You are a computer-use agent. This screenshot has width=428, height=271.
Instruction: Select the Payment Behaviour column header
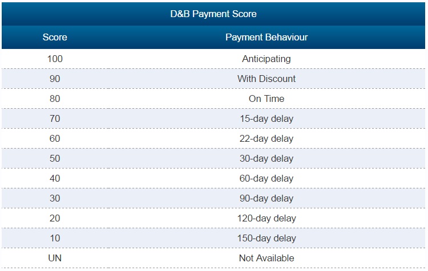point(267,38)
